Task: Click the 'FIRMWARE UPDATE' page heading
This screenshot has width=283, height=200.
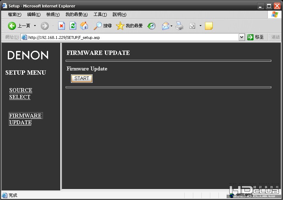Action: [98, 53]
